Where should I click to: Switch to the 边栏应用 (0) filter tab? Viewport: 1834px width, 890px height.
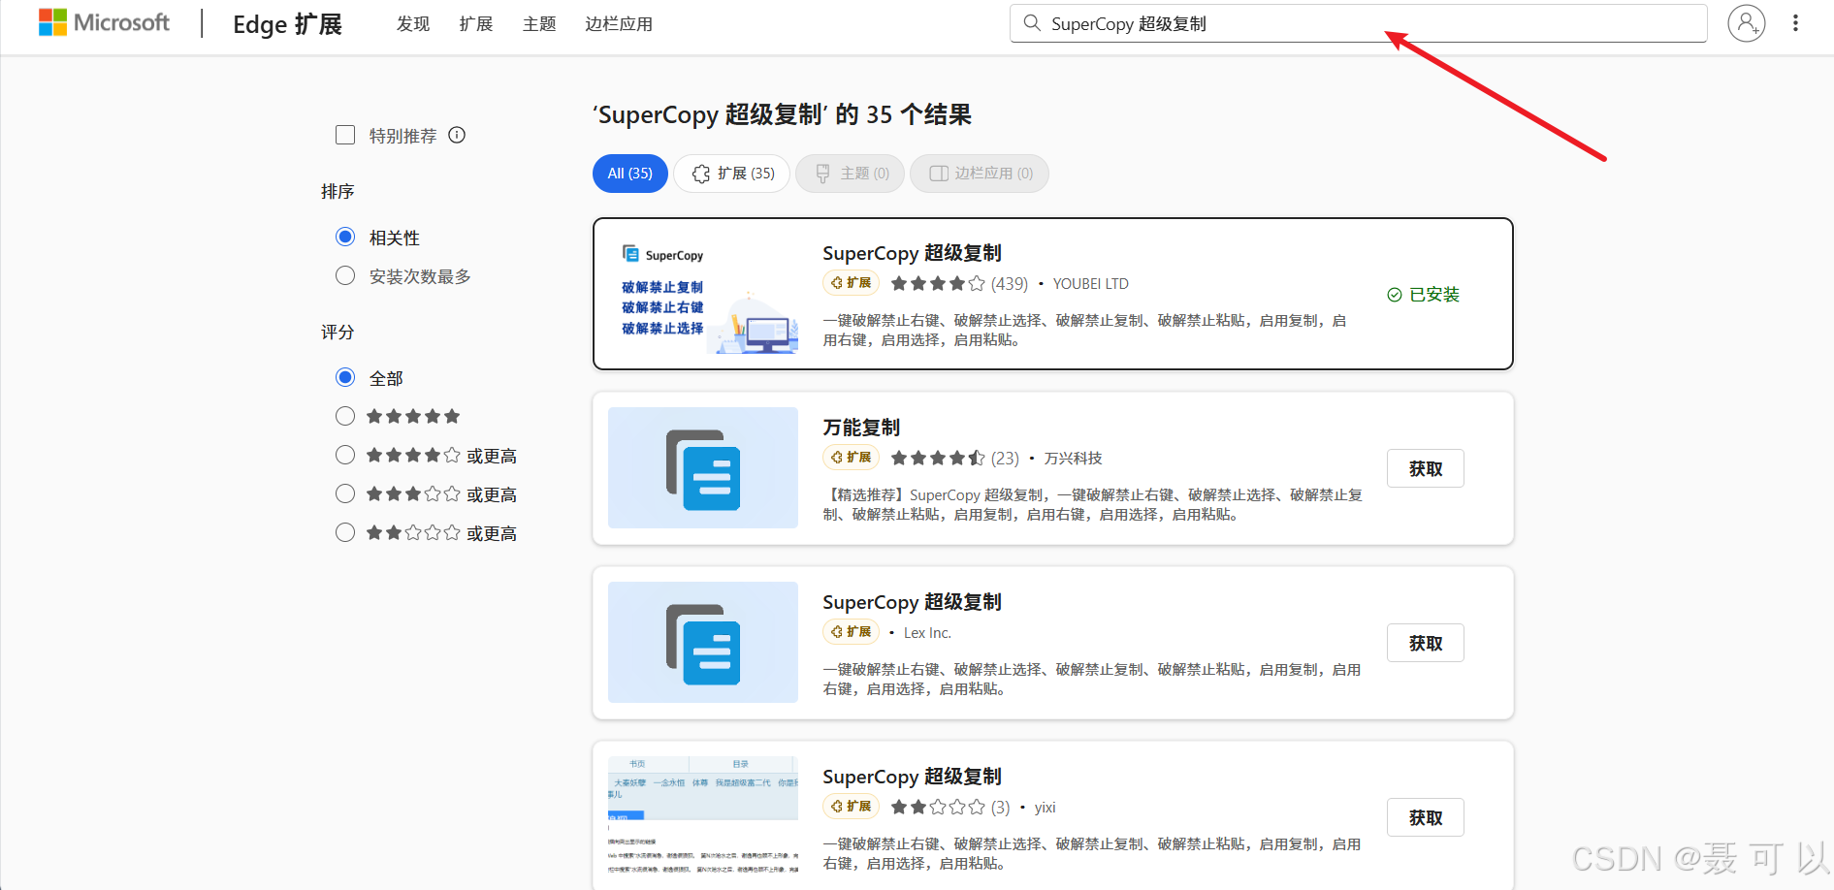pos(980,174)
